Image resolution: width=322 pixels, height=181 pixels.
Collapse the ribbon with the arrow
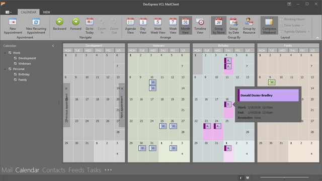[317, 38]
